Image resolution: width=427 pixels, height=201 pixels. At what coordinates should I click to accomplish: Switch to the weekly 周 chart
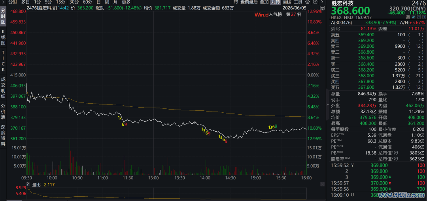[x=107, y=2]
